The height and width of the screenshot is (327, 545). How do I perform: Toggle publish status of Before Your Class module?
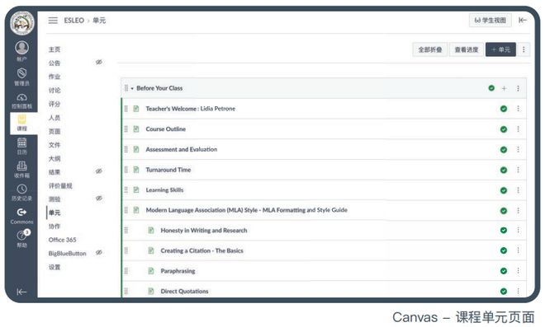pos(491,88)
